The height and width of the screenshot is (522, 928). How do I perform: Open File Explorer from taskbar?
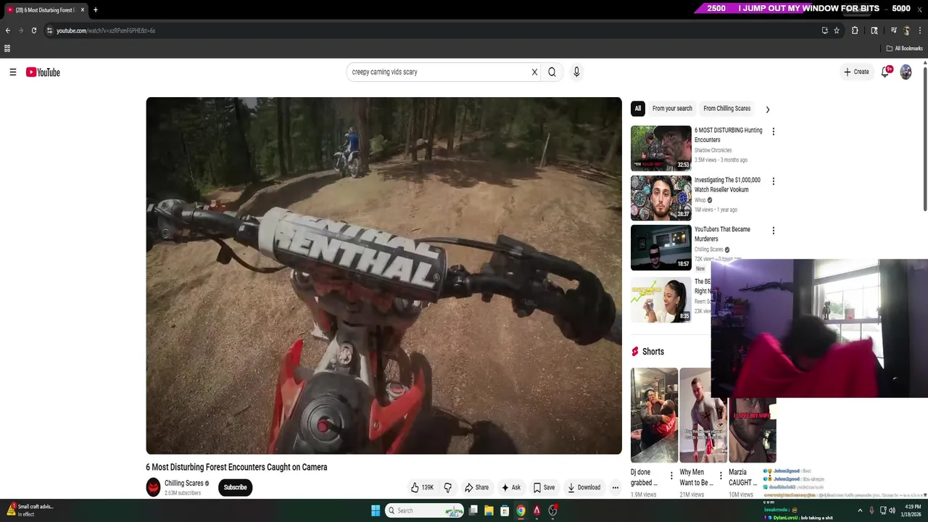coord(489,510)
